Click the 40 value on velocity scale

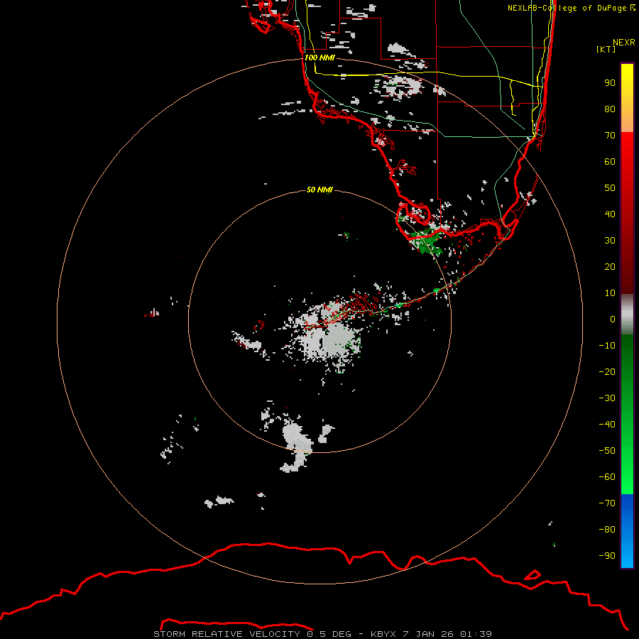[610, 214]
